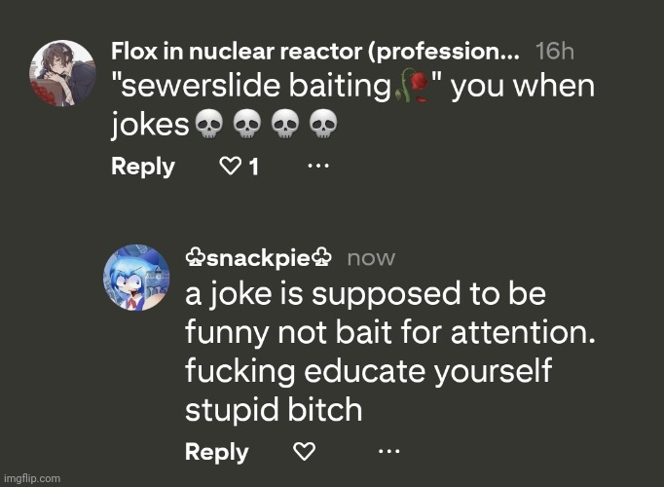View the like count of 1
Image resolution: width=664 pixels, height=487 pixels.
click(254, 167)
